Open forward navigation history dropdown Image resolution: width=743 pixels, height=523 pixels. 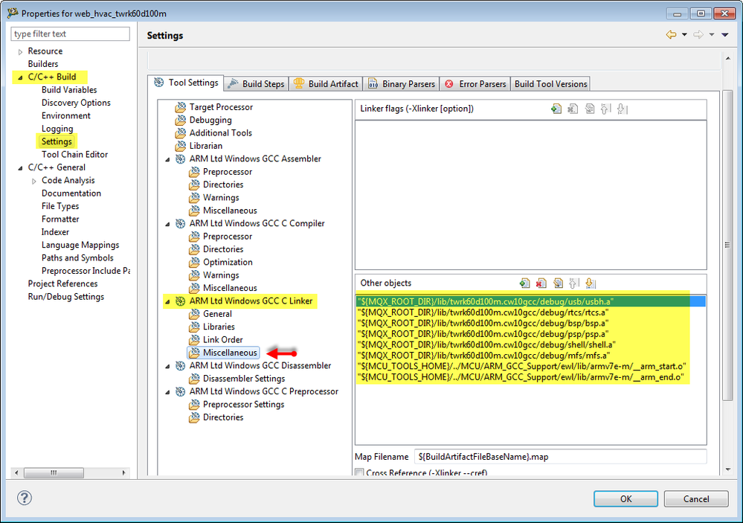point(712,35)
